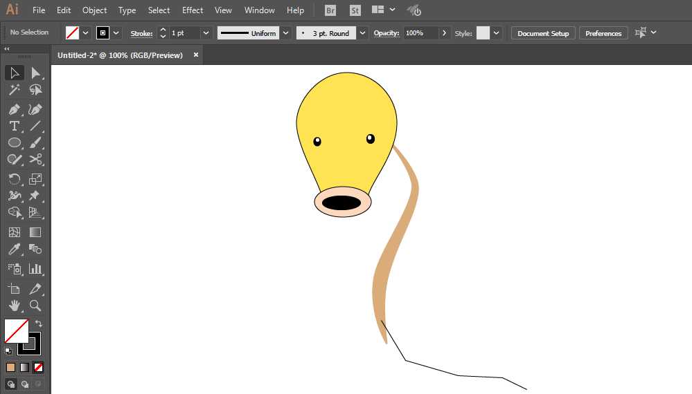This screenshot has height=394, width=692.
Task: Activate the Hand tool
Action: tap(14, 305)
